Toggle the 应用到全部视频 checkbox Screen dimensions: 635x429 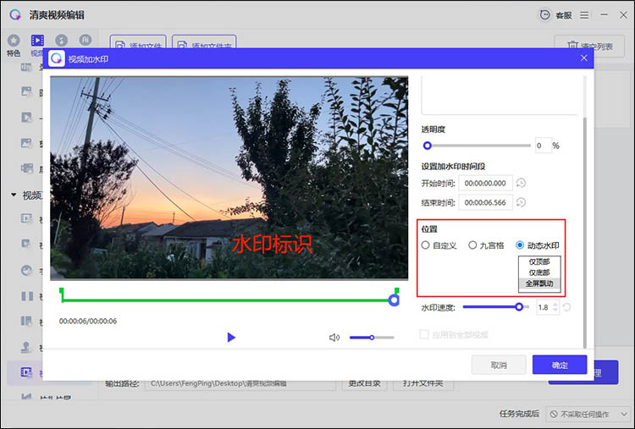(x=424, y=335)
